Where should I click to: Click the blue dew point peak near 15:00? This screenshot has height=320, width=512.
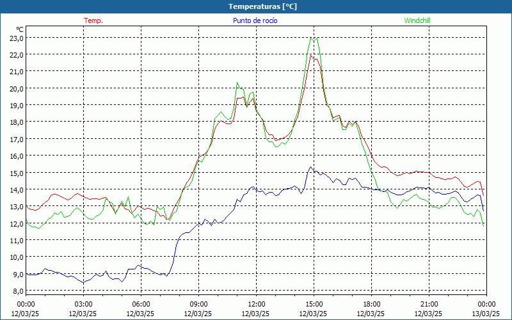coord(311,167)
